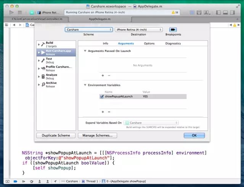Select the Version editor icon
This screenshot has width=244, height=187.
pyautogui.click(x=207, y=13)
